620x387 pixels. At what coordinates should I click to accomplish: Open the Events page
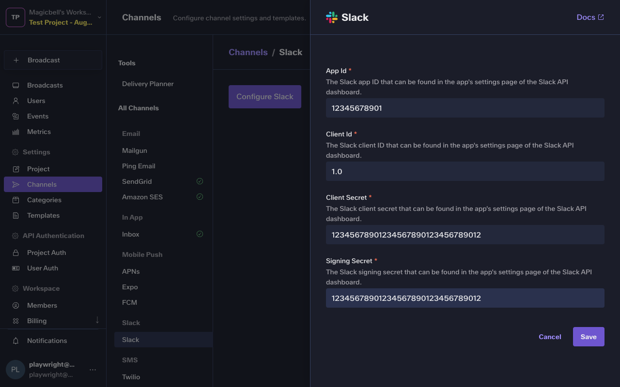point(53,116)
